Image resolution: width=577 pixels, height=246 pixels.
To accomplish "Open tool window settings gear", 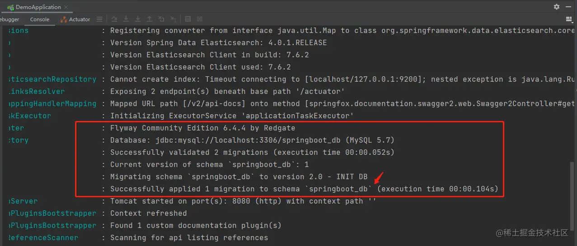I will (557, 7).
